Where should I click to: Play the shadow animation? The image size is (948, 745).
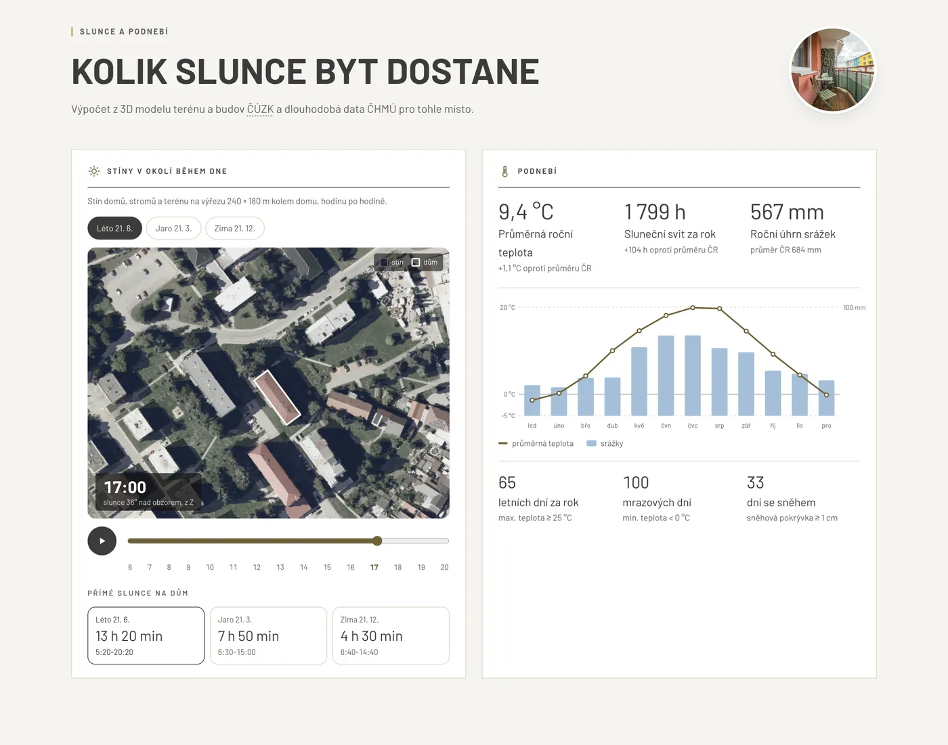point(102,541)
